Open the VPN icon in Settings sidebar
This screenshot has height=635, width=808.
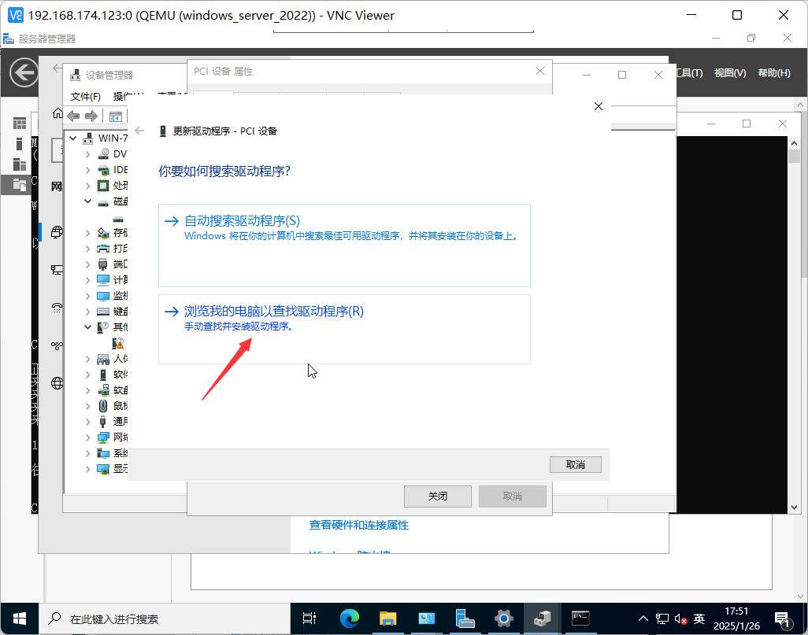[x=57, y=345]
